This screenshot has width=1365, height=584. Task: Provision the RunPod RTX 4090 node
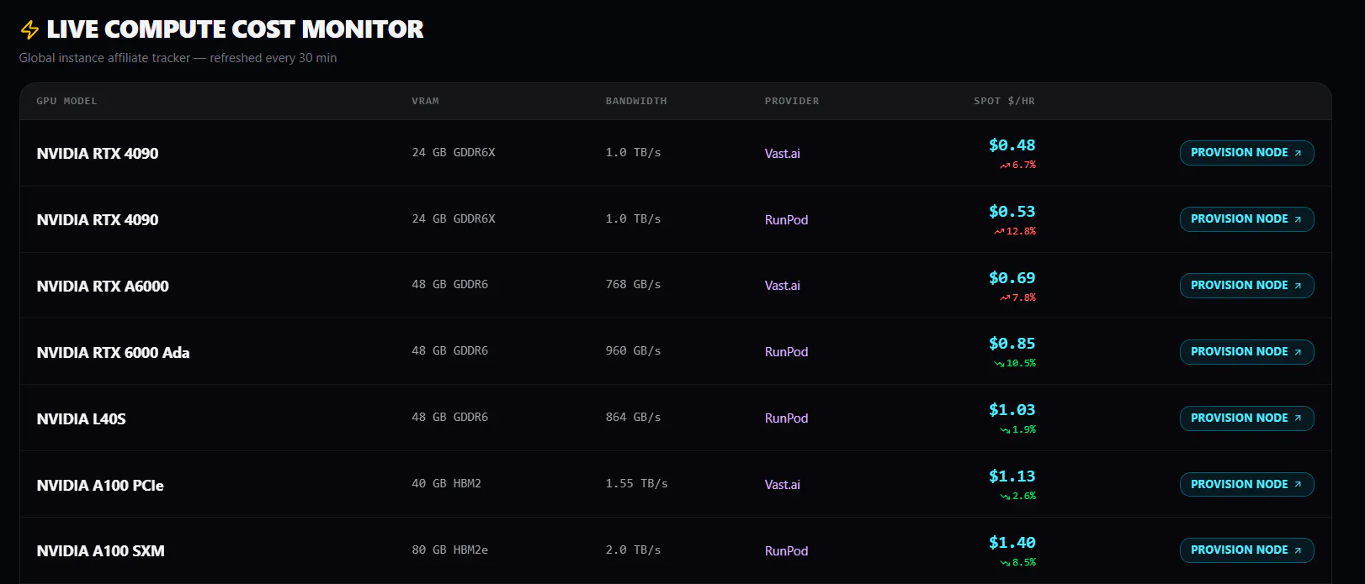[1246, 219]
